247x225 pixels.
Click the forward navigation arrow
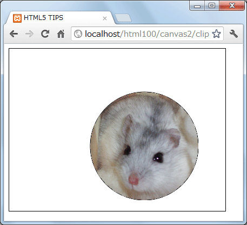pyautogui.click(x=29, y=34)
